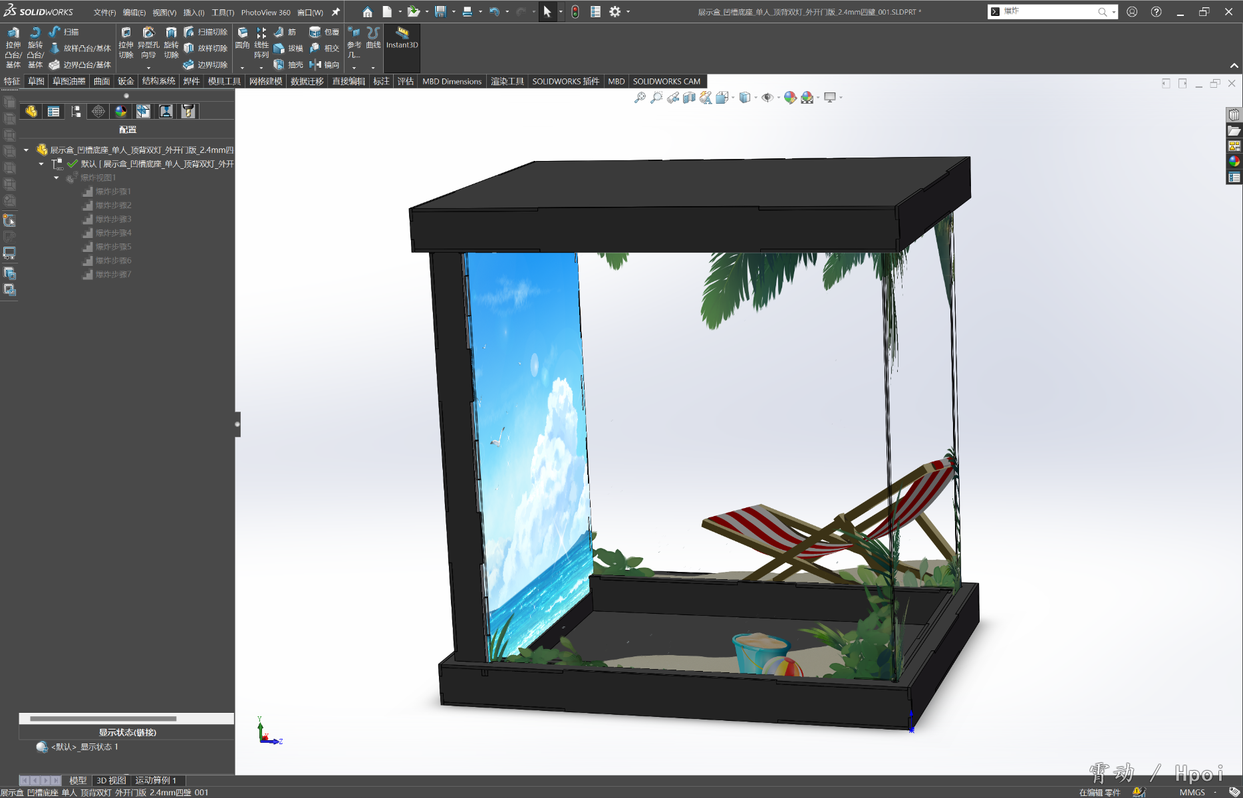Open the ConfigurationManager tab icon
Viewport: 1243px width, 798px height.
coord(76,112)
